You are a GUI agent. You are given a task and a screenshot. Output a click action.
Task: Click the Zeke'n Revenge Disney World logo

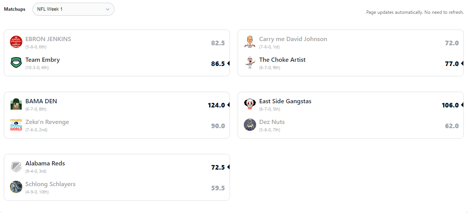coord(16,125)
